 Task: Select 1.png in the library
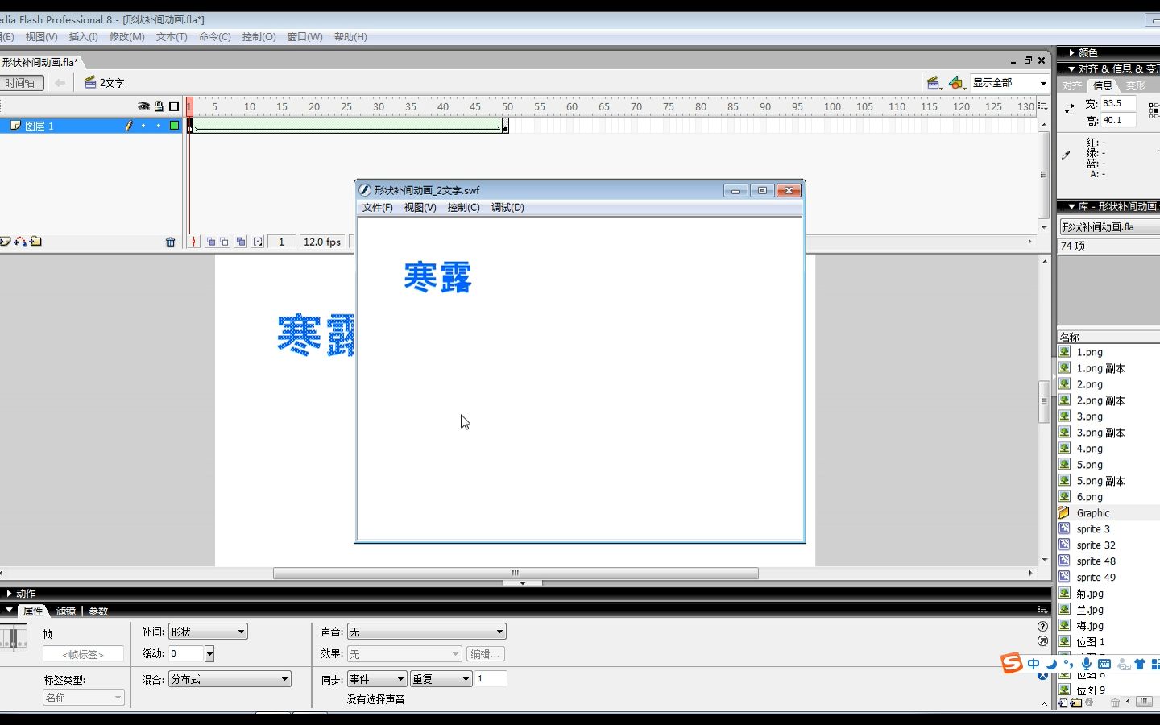coord(1090,352)
